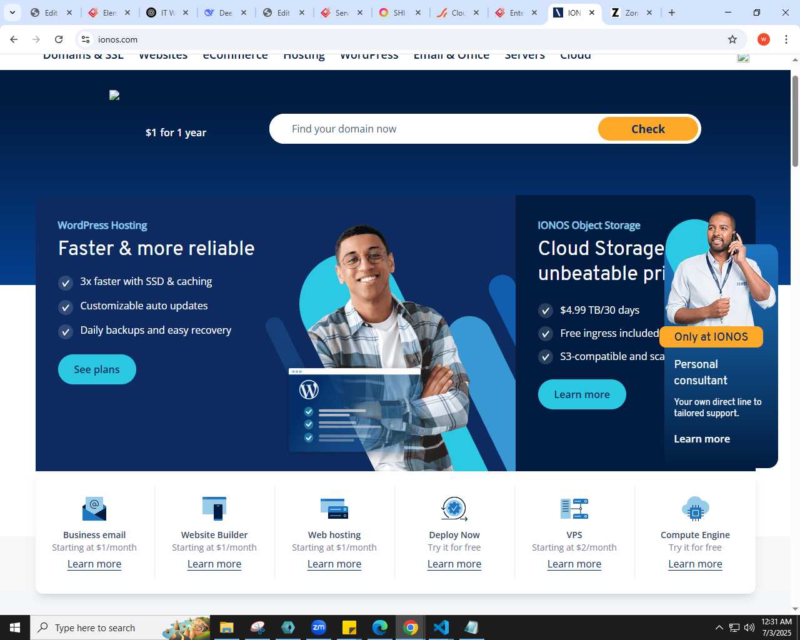Click the scrollbar down arrow
800x640 pixels.
(795, 609)
